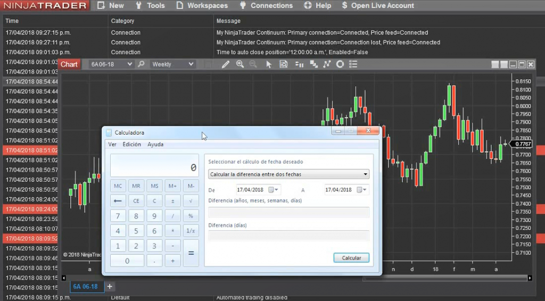Click chart scrollbar left arrow

tap(64, 278)
